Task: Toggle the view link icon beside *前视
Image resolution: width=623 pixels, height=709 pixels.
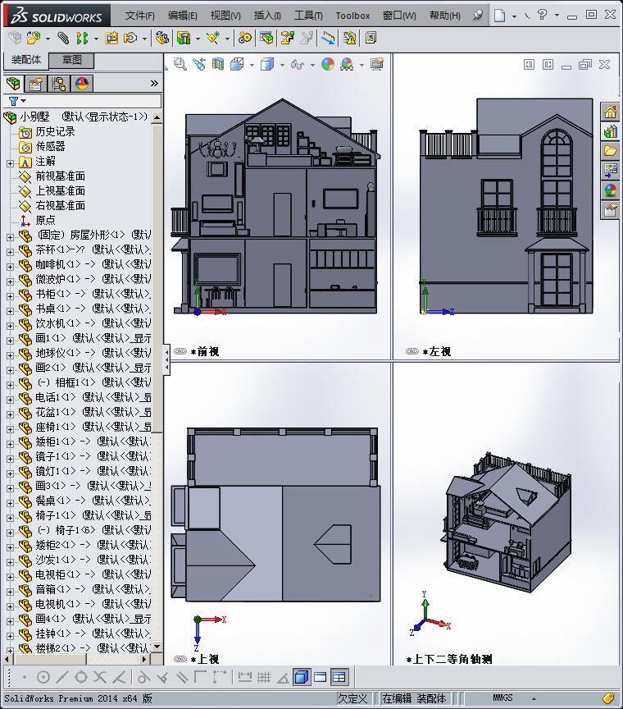Action: tap(180, 351)
